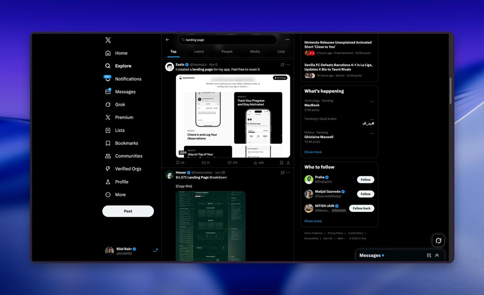The width and height of the screenshot is (484, 295).
Task: Open options for Ghislaine Maxwell trend
Action: pyautogui.click(x=372, y=133)
